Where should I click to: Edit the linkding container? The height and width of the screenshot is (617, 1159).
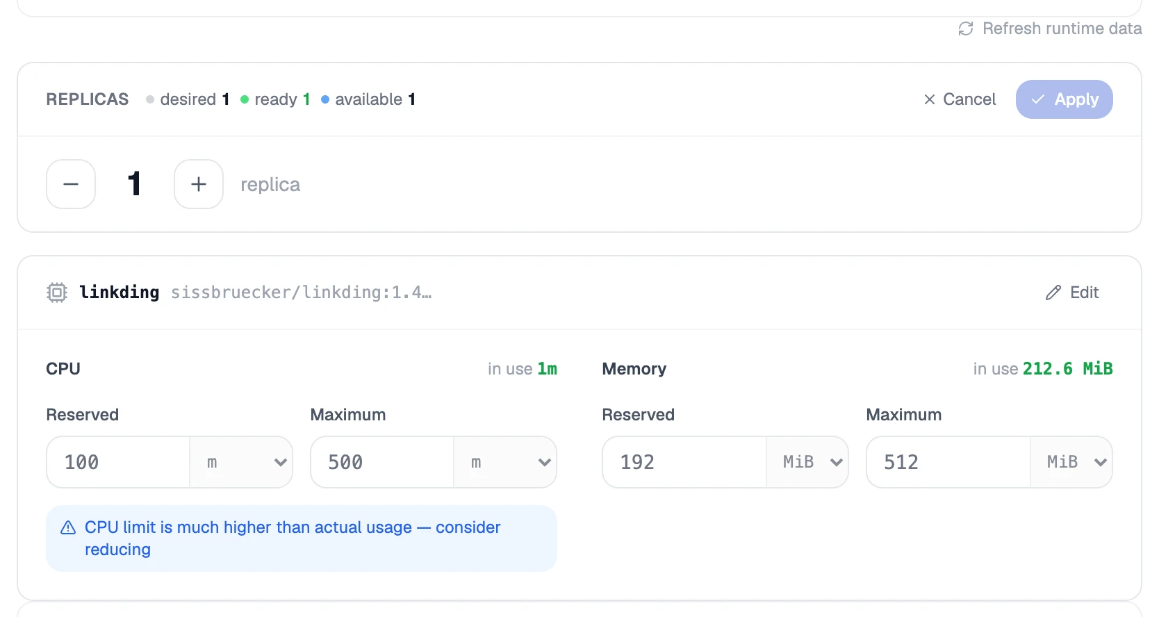click(1072, 293)
